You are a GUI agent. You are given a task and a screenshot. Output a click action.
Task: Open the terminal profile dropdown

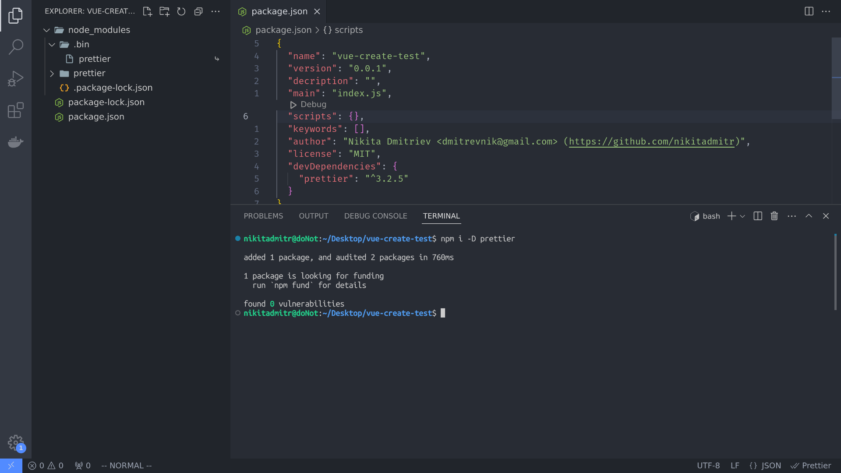[742, 216]
